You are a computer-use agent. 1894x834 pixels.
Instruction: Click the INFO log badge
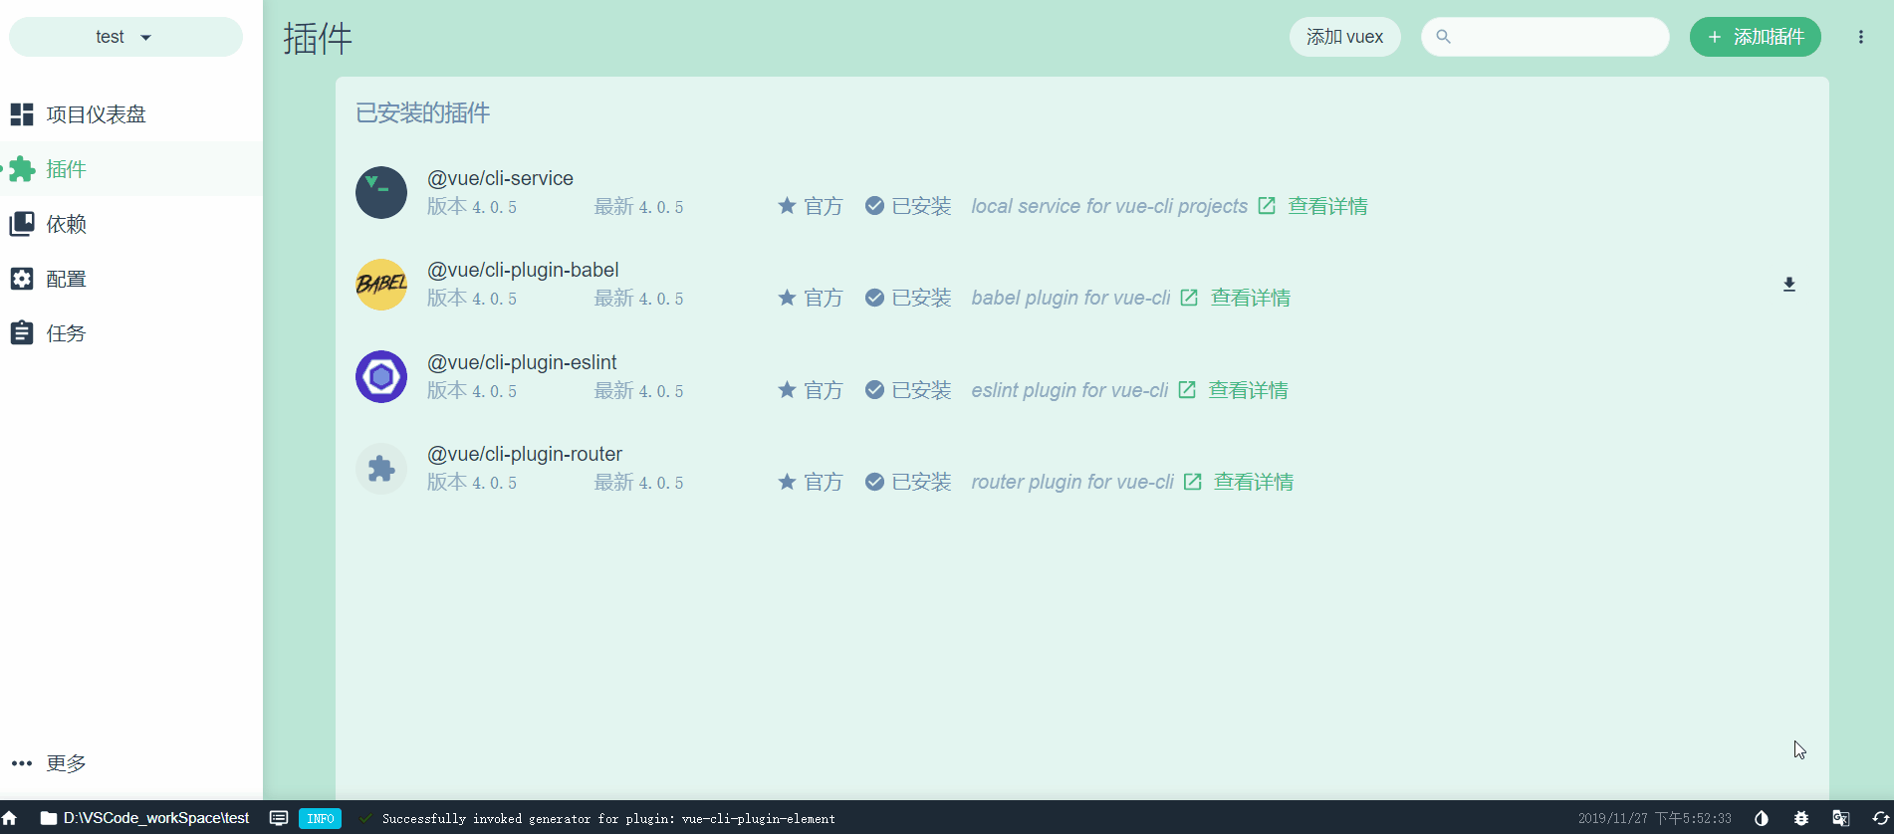pyautogui.click(x=320, y=818)
